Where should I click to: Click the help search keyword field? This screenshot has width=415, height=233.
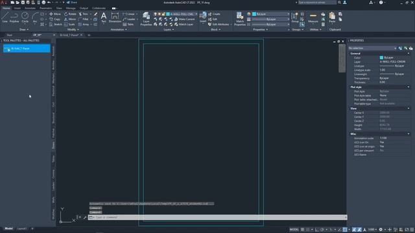coord(317,3)
